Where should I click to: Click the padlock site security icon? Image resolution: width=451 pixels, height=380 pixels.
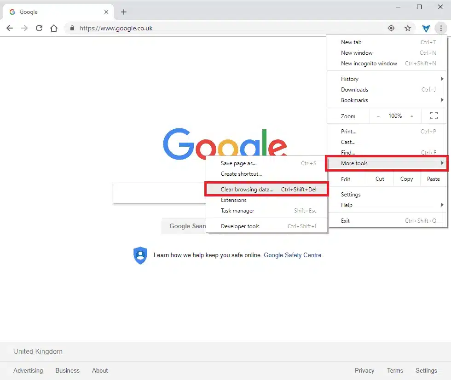point(72,28)
